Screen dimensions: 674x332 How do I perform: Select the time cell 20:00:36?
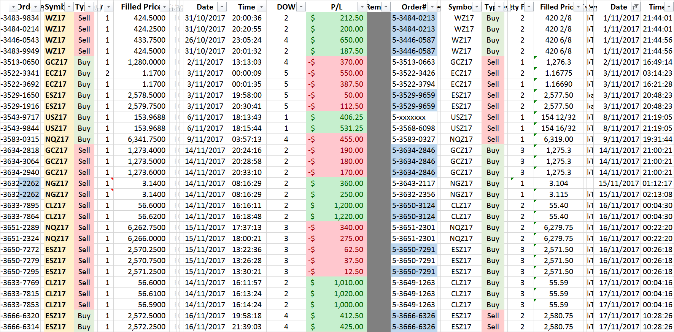pyautogui.click(x=247, y=18)
